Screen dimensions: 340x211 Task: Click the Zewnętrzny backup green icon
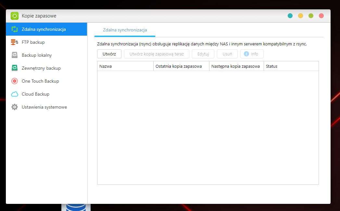point(15,68)
